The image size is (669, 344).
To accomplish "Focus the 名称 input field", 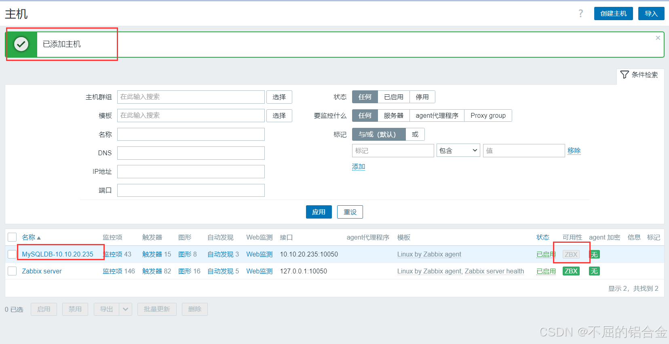I will coord(191,134).
